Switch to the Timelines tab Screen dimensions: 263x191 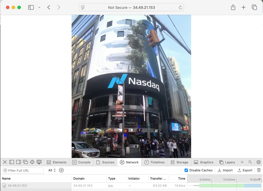tap(155, 162)
